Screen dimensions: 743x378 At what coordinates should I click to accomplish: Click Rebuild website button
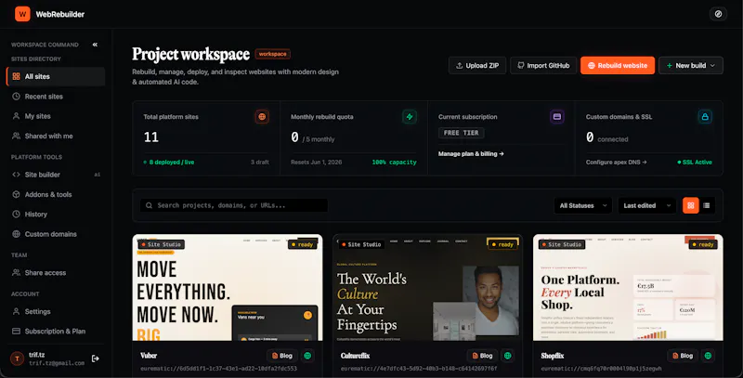(x=618, y=65)
